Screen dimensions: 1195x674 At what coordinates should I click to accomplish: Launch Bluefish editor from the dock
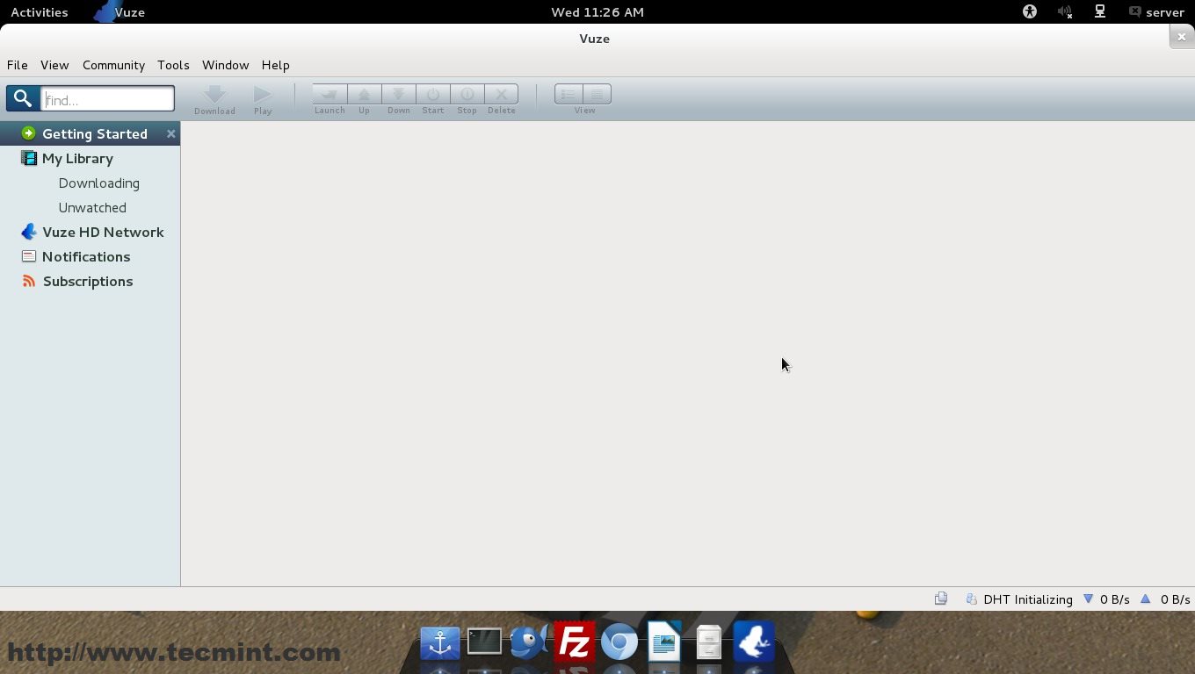pos(529,642)
